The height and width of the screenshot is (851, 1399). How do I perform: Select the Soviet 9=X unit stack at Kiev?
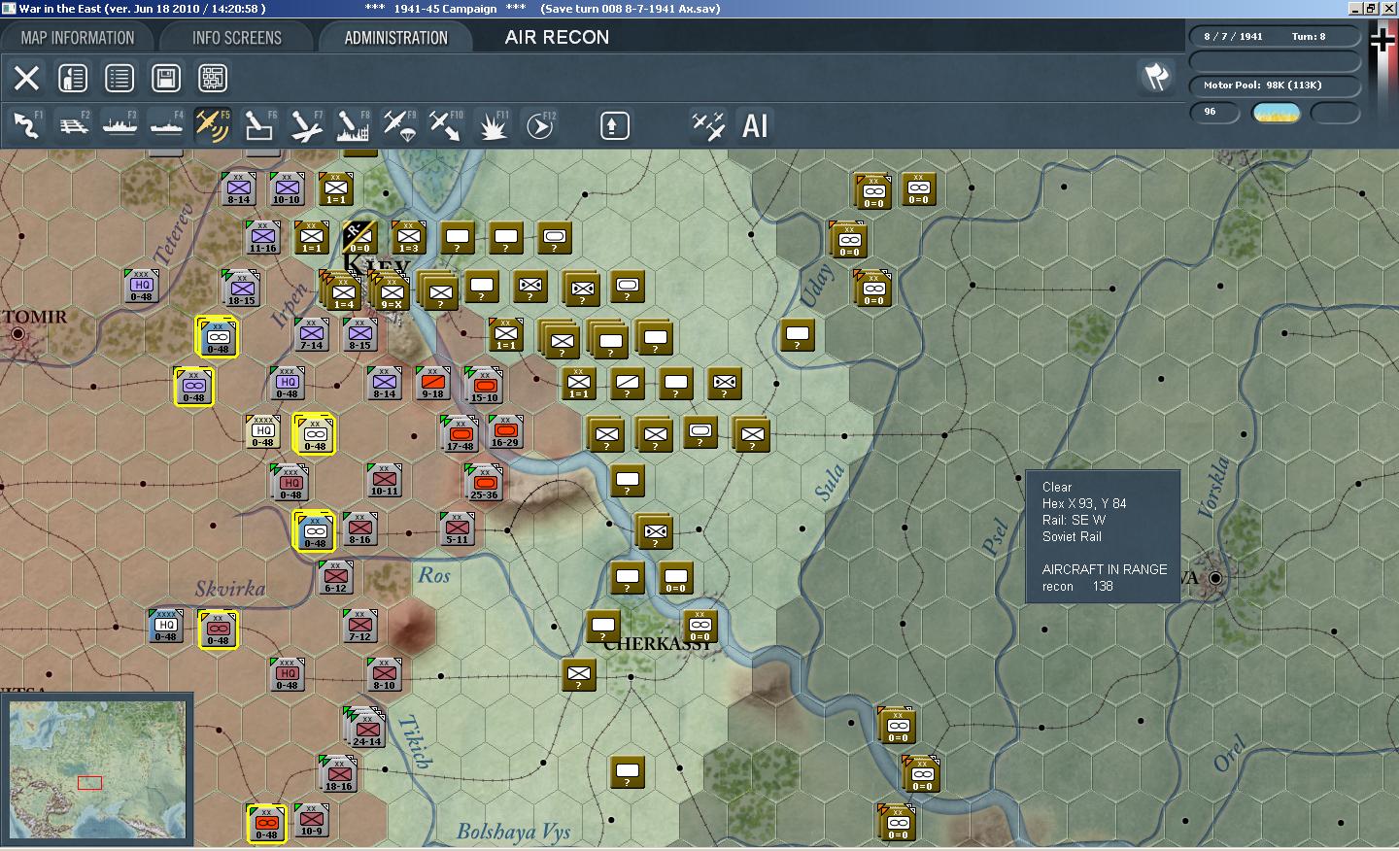[389, 291]
